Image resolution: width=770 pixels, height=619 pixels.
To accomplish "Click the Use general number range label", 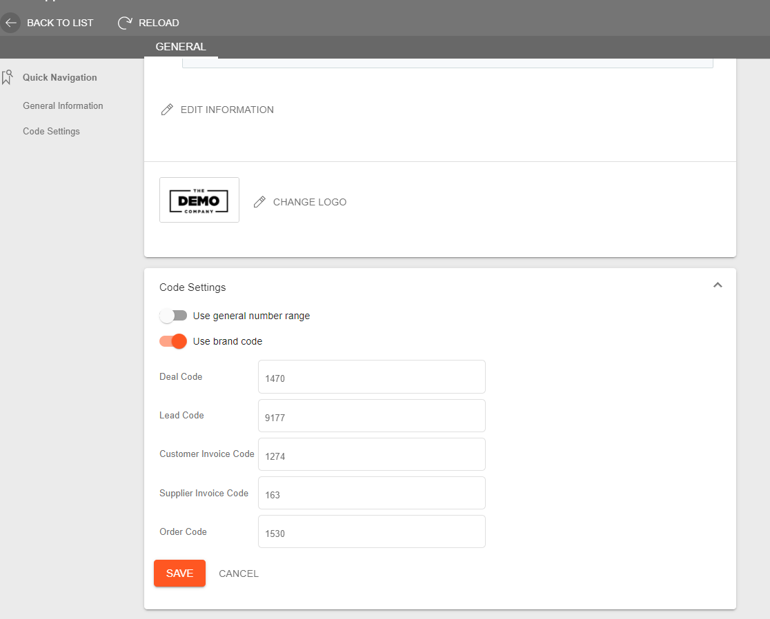I will 251,316.
